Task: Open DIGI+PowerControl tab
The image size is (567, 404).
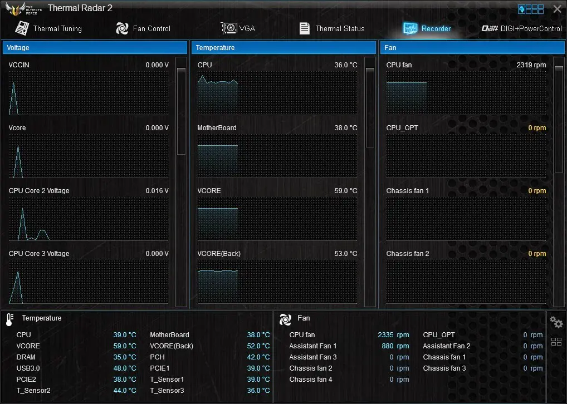Action: (521, 28)
